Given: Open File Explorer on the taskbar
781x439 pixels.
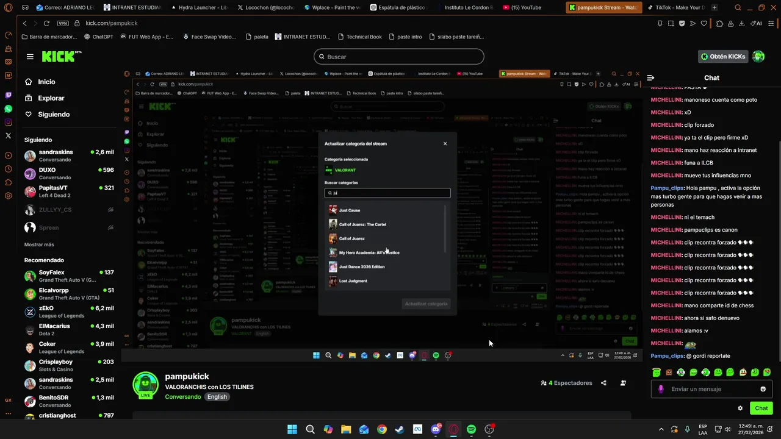Looking at the screenshot, I should [346, 429].
